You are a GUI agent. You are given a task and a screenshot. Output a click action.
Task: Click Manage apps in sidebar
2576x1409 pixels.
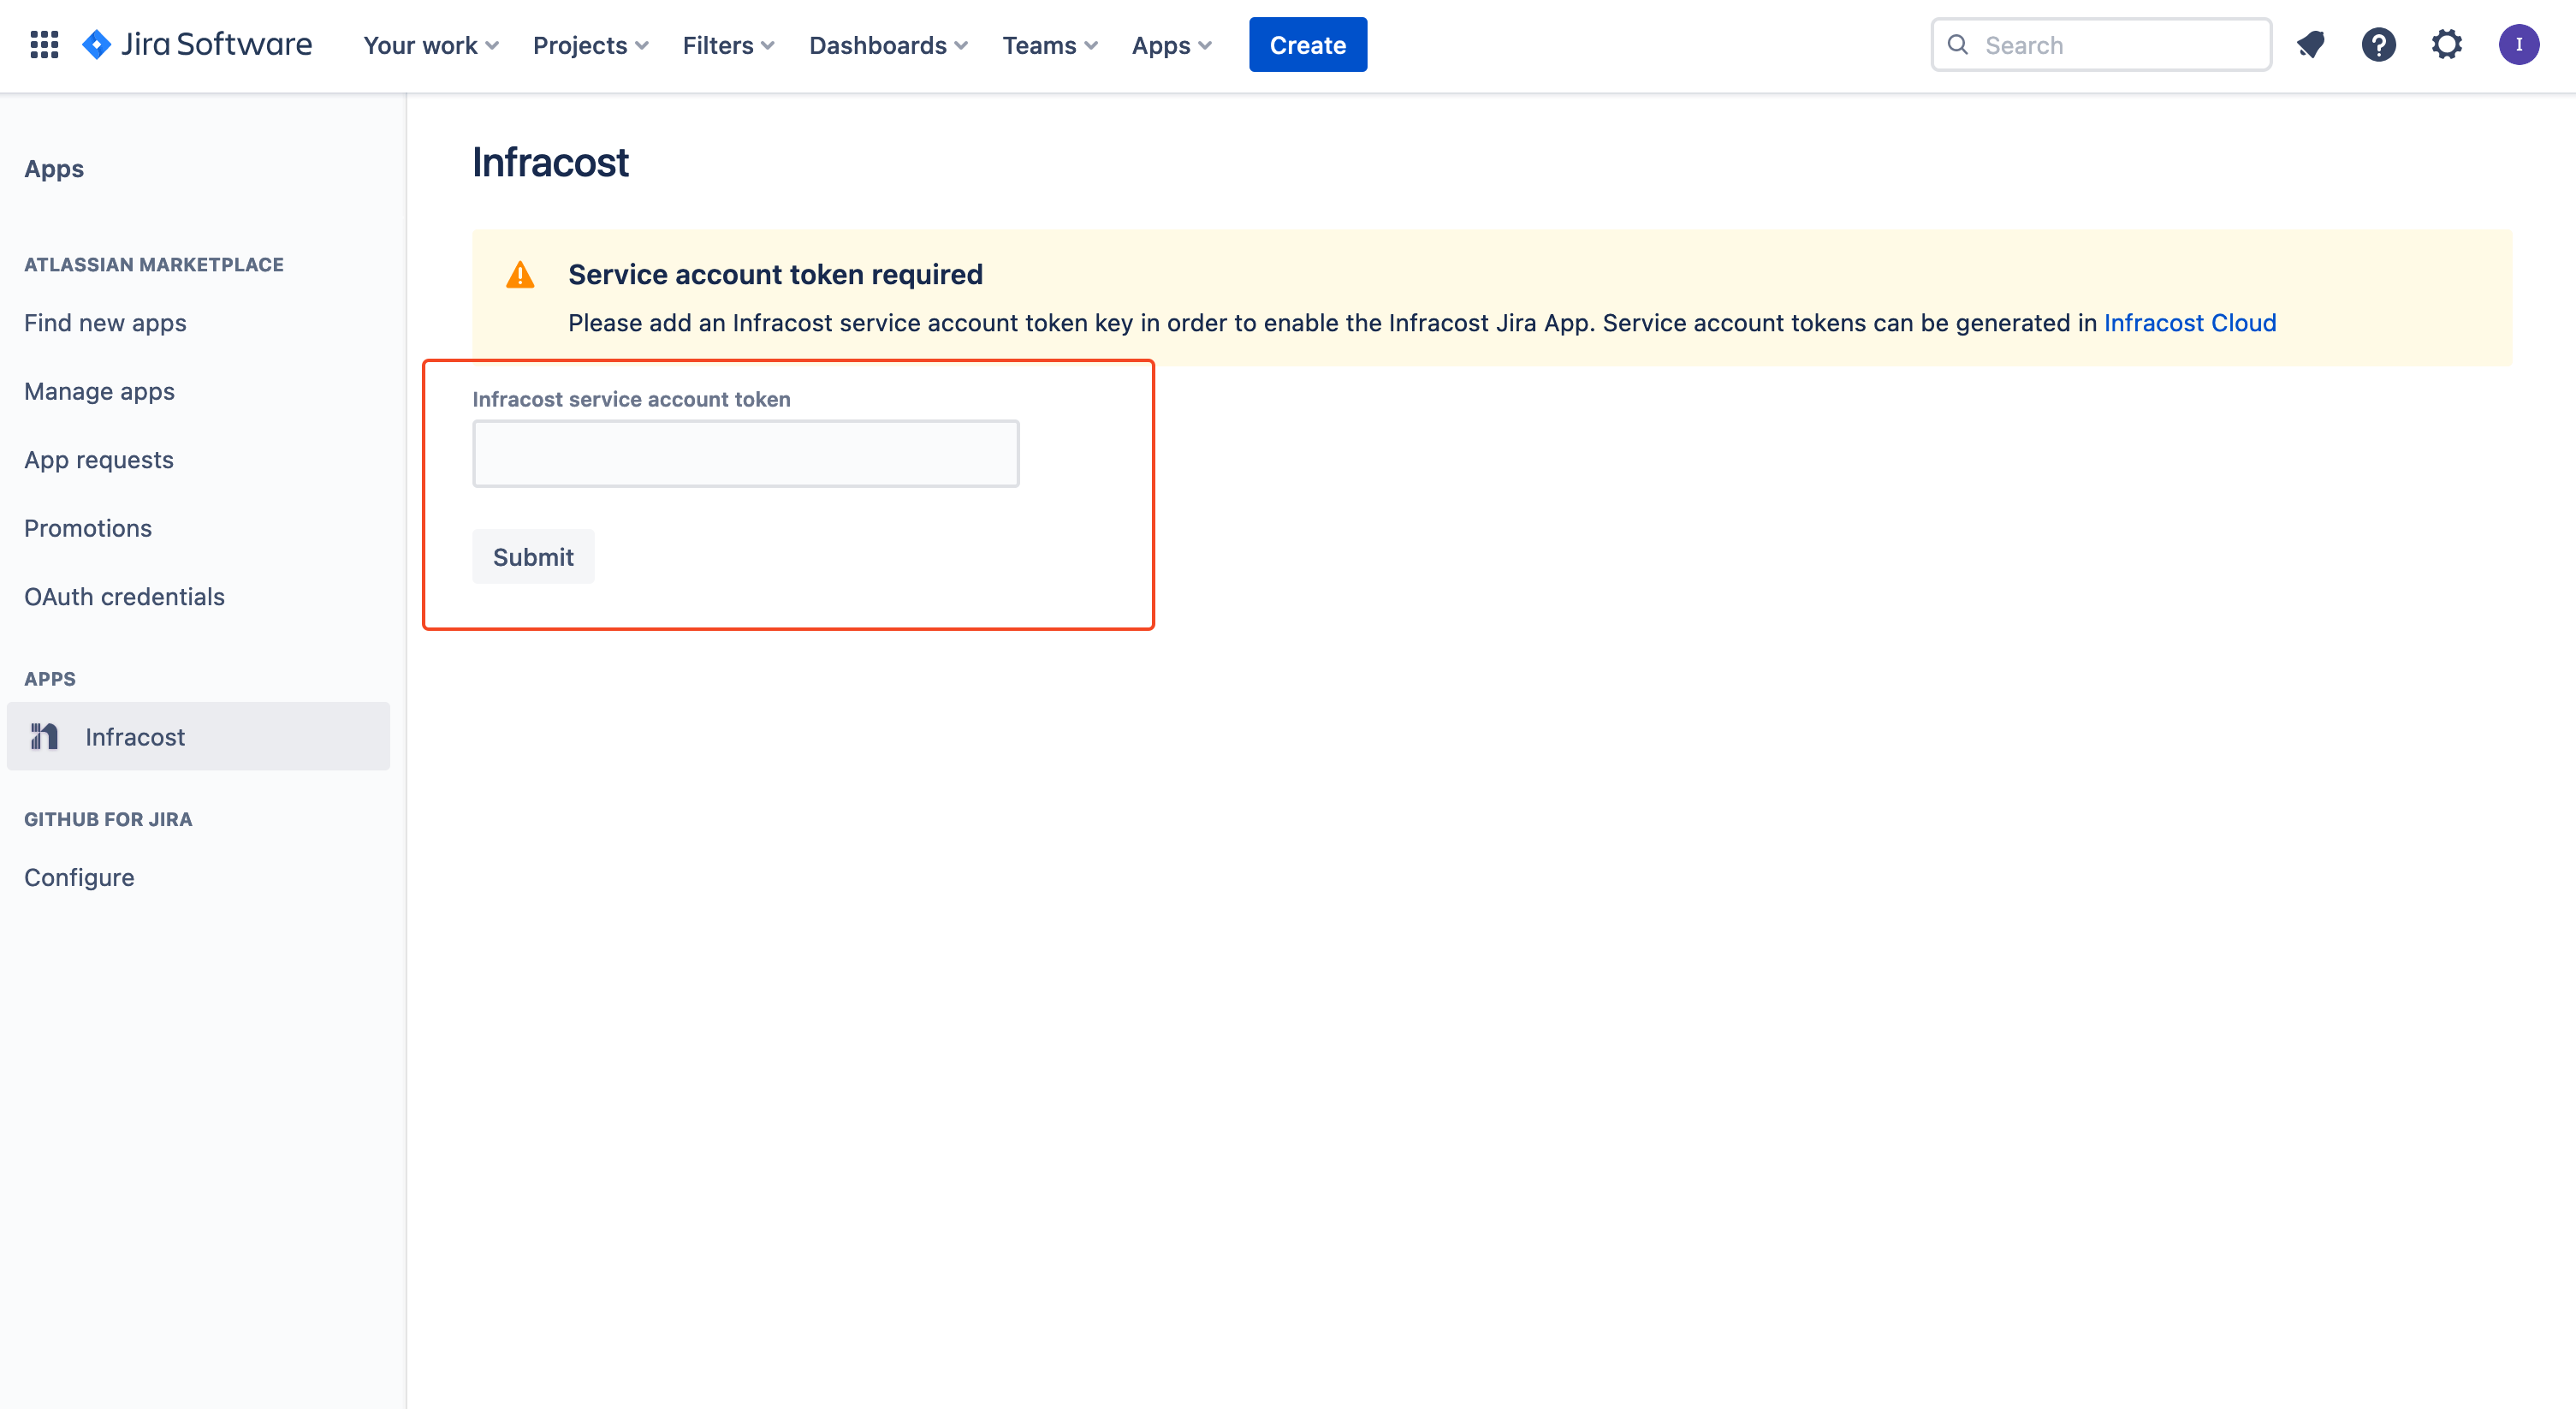(99, 390)
